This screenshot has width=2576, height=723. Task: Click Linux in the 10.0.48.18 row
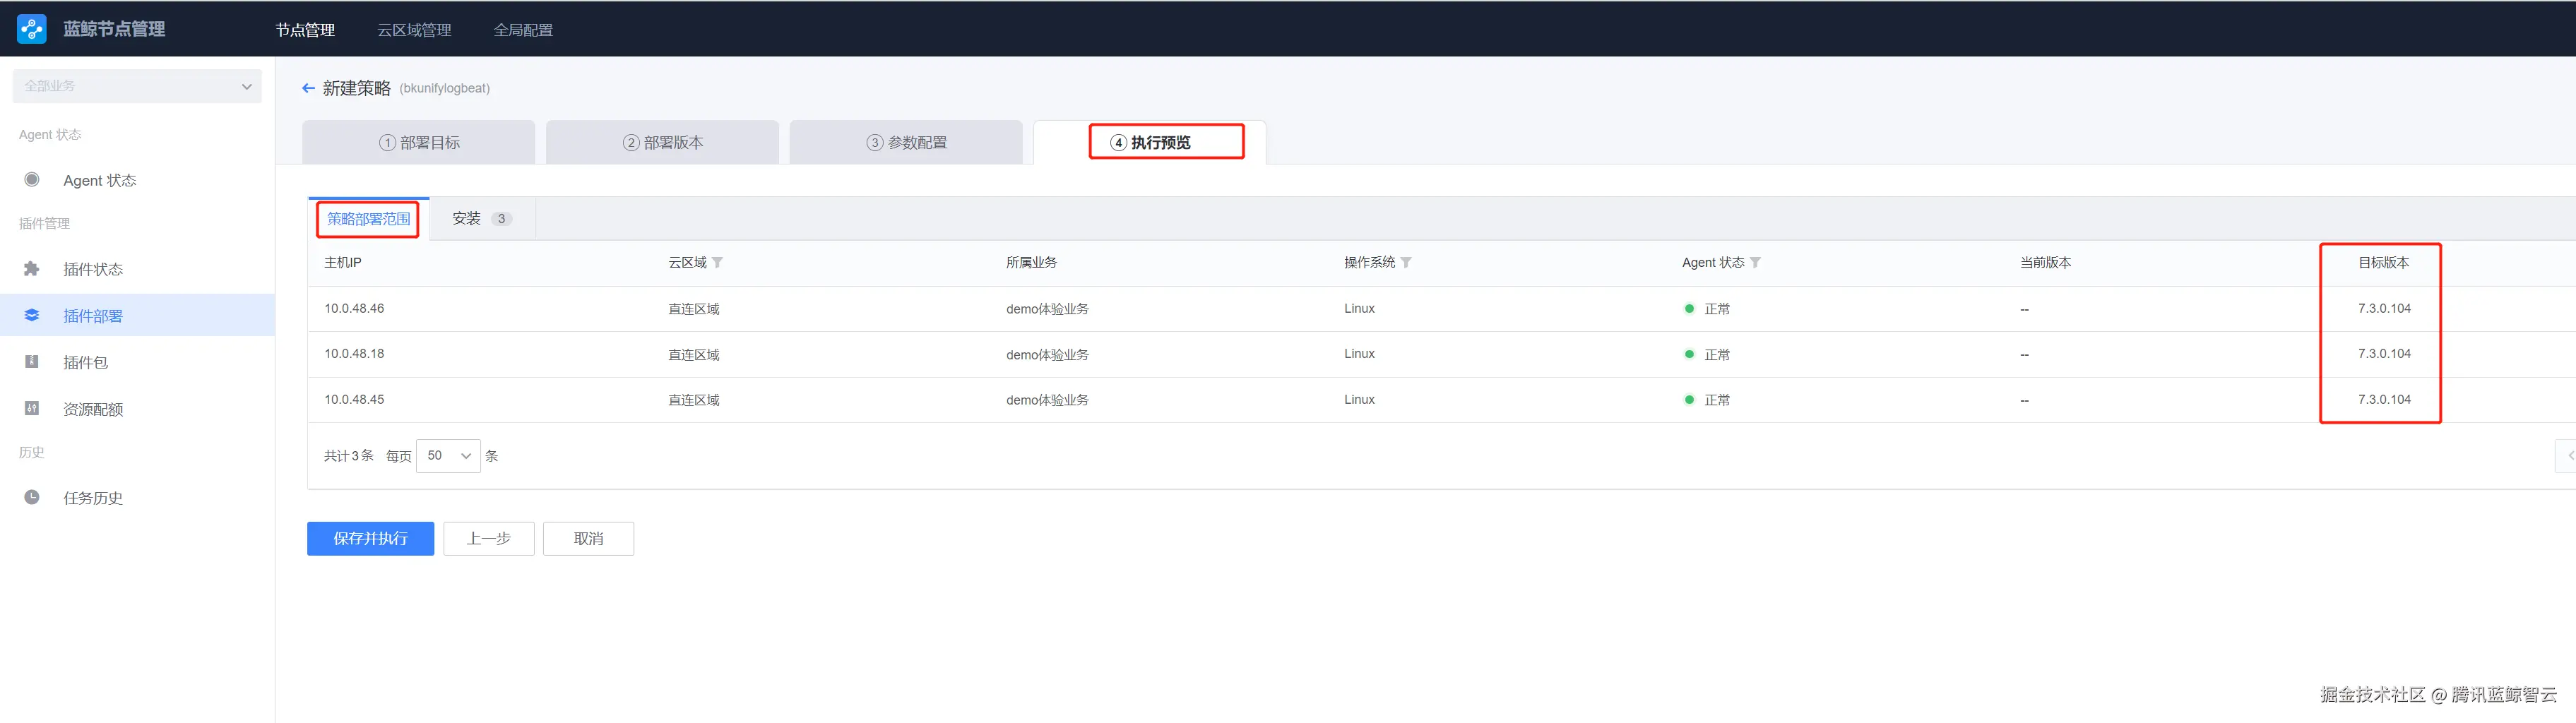coord(1359,354)
